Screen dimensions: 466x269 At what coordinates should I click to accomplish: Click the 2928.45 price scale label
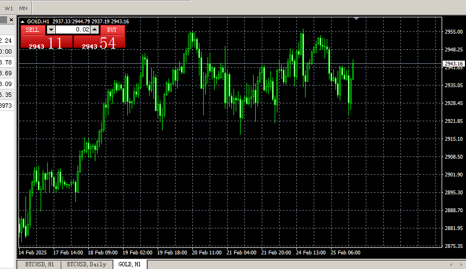point(454,103)
